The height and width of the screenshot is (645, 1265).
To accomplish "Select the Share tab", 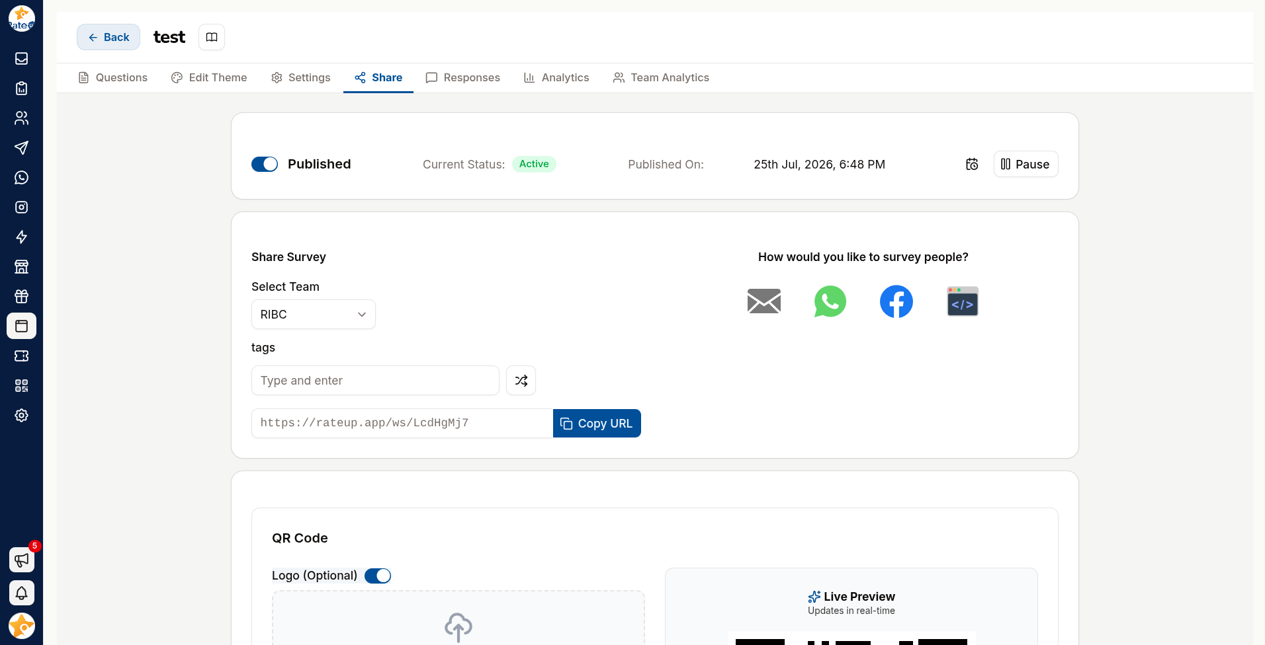I will click(378, 77).
